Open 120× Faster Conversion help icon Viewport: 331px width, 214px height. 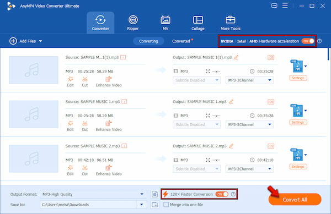coord(233,194)
